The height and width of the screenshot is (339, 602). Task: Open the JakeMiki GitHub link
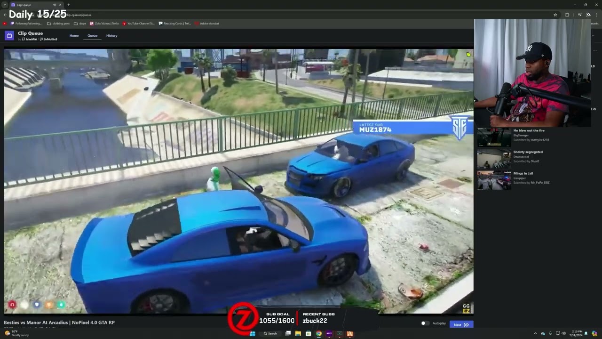coord(30,40)
